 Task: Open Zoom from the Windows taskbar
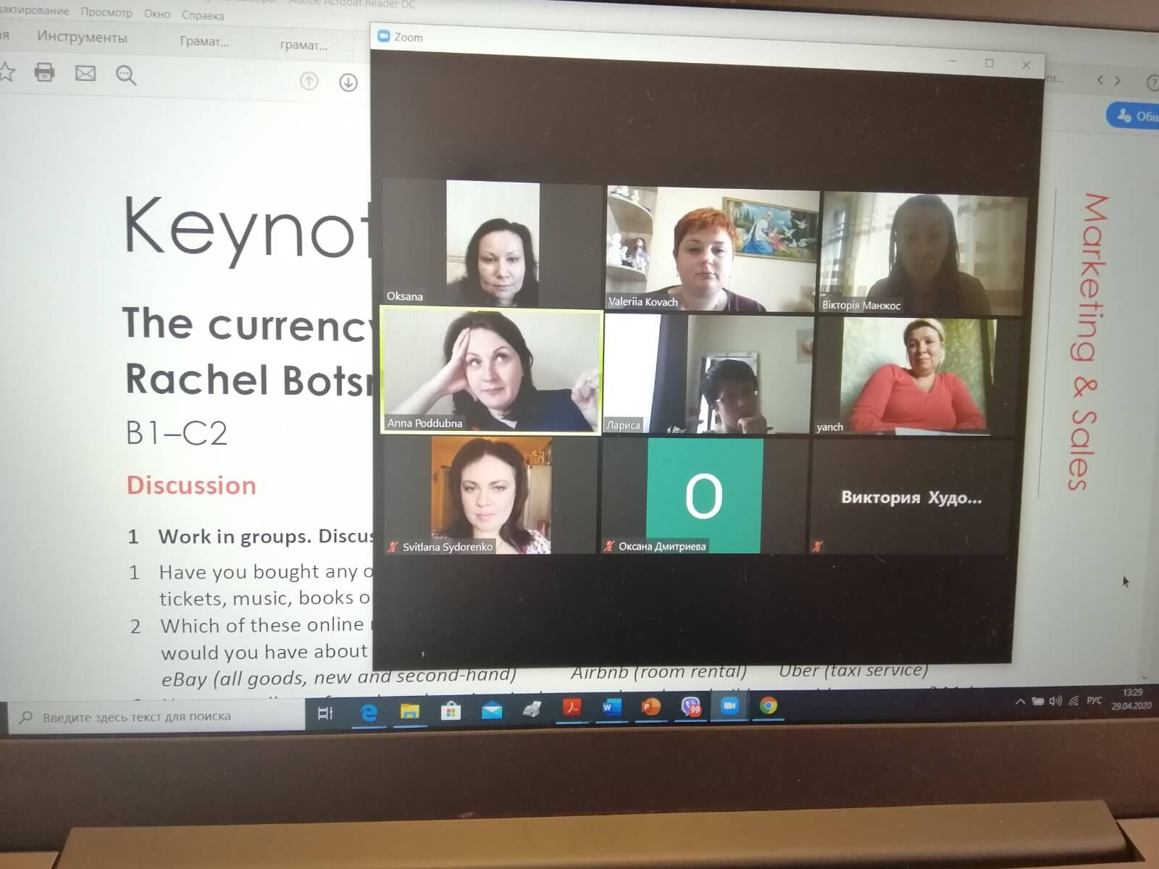click(x=729, y=706)
